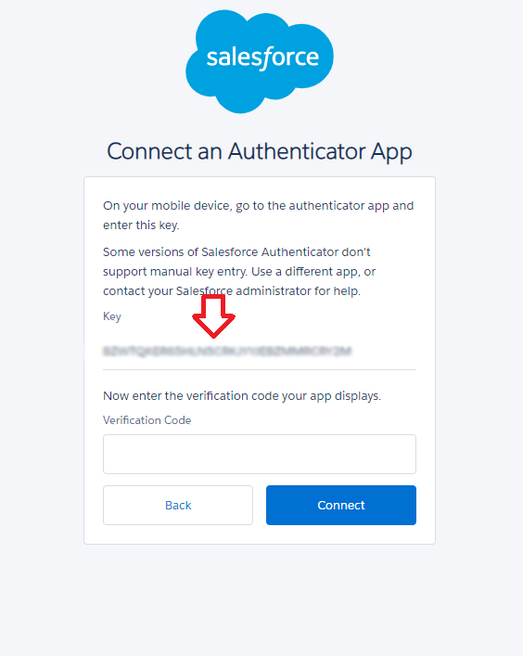Click the "support manual key entry" text line
Image resolution: width=523 pixels, height=656 pixels.
(x=239, y=272)
